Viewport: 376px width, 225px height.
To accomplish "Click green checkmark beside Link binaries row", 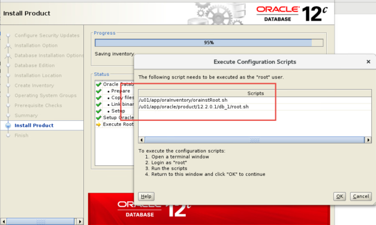I will point(98,104).
